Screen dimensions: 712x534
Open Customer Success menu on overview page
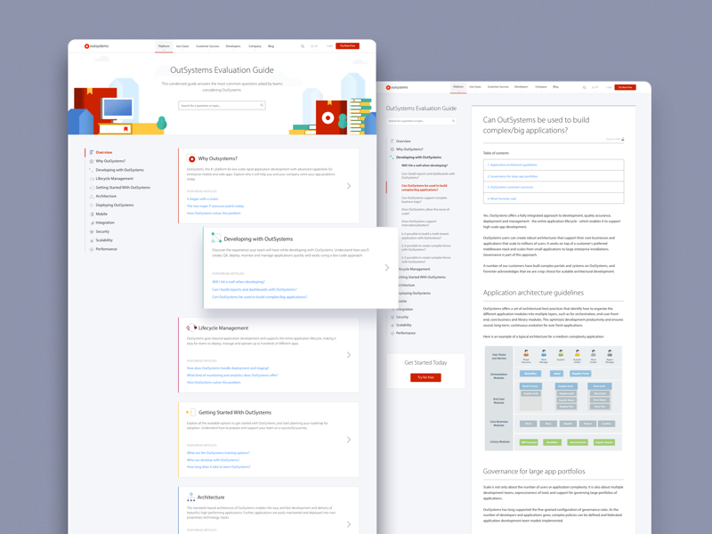pos(207,46)
